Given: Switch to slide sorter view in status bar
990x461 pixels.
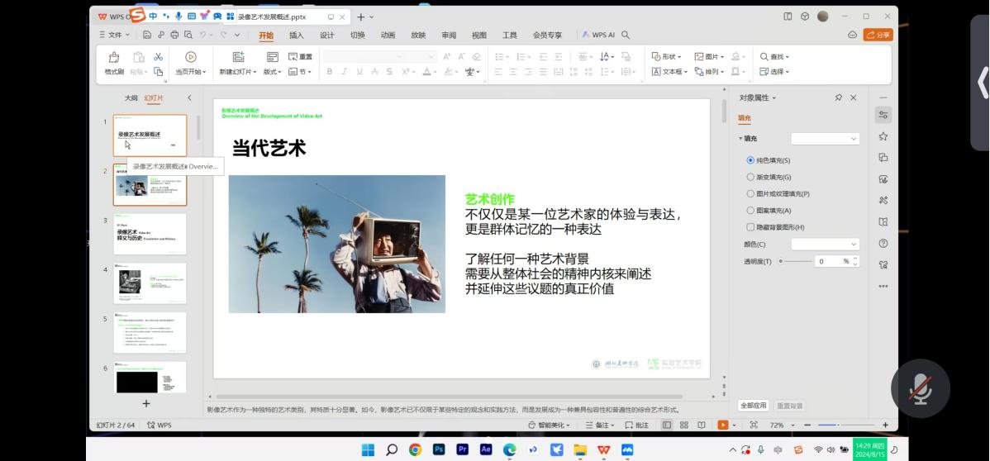Looking at the screenshot, I should point(684,425).
